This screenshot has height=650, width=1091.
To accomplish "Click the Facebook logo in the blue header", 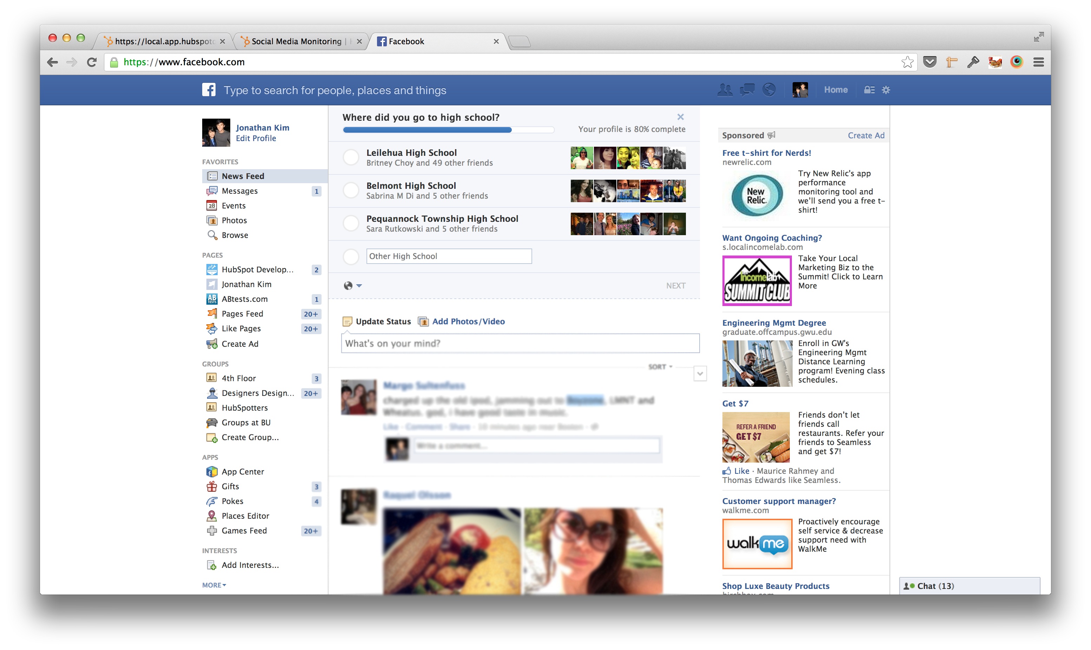I will pos(209,90).
